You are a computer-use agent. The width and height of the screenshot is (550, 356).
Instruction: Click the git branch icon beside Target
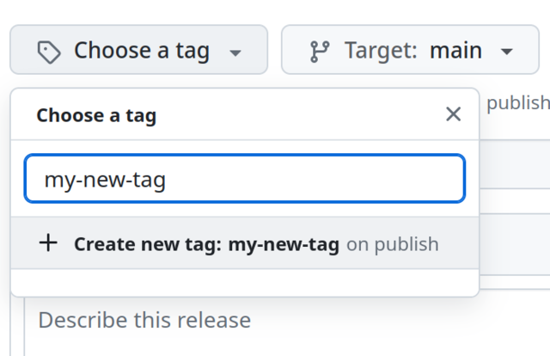(x=320, y=52)
